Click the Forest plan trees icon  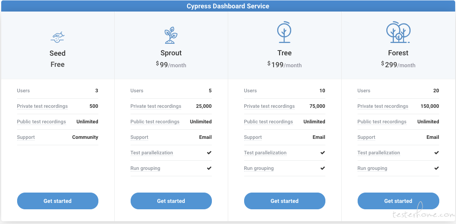[x=398, y=32]
